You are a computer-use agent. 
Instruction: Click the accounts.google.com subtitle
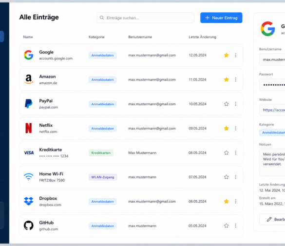tap(56, 58)
